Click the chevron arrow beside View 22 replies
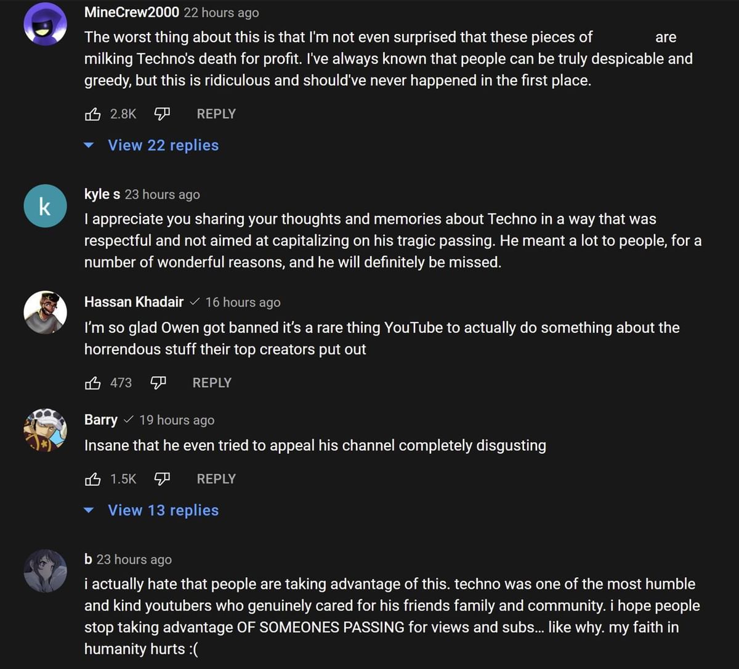Viewport: 739px width, 669px height. (x=89, y=145)
